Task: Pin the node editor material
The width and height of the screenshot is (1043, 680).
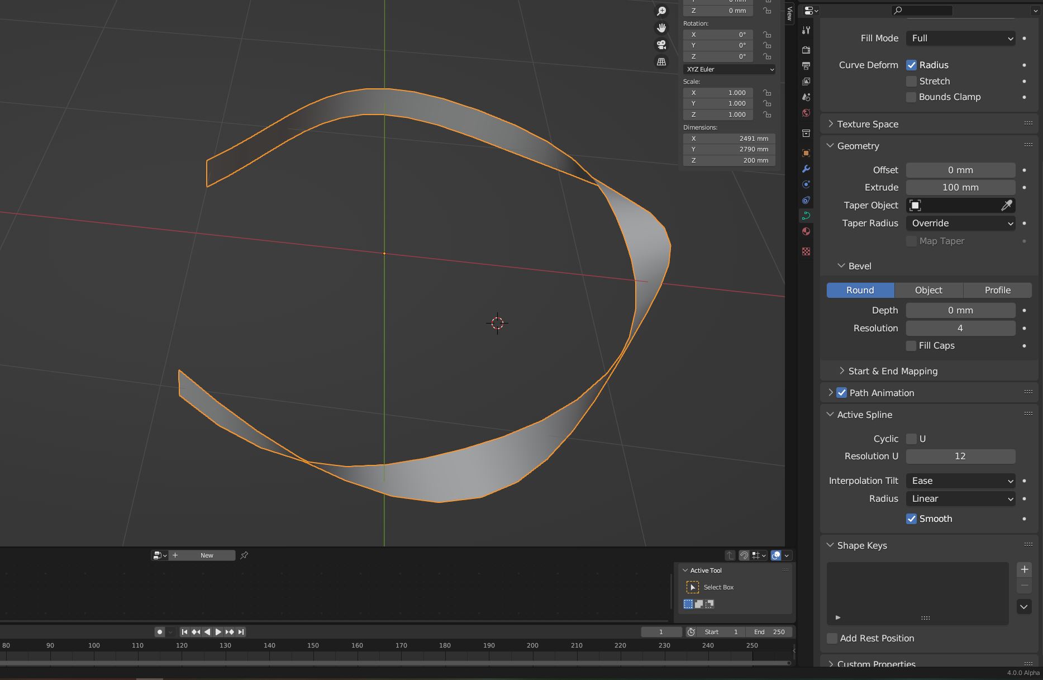Action: (x=244, y=555)
